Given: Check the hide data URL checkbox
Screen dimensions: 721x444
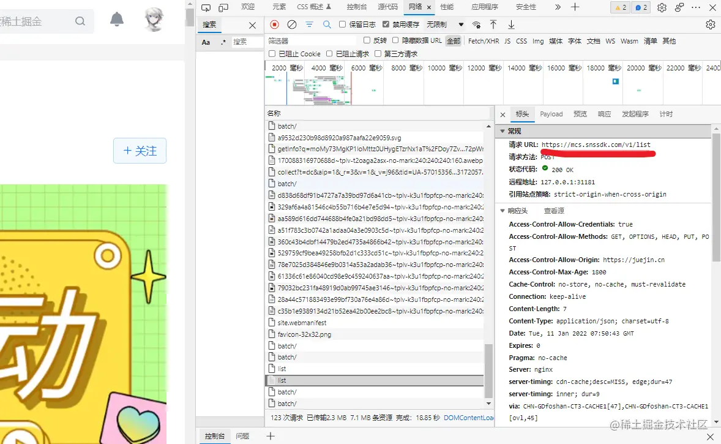Looking at the screenshot, I should click(395, 40).
